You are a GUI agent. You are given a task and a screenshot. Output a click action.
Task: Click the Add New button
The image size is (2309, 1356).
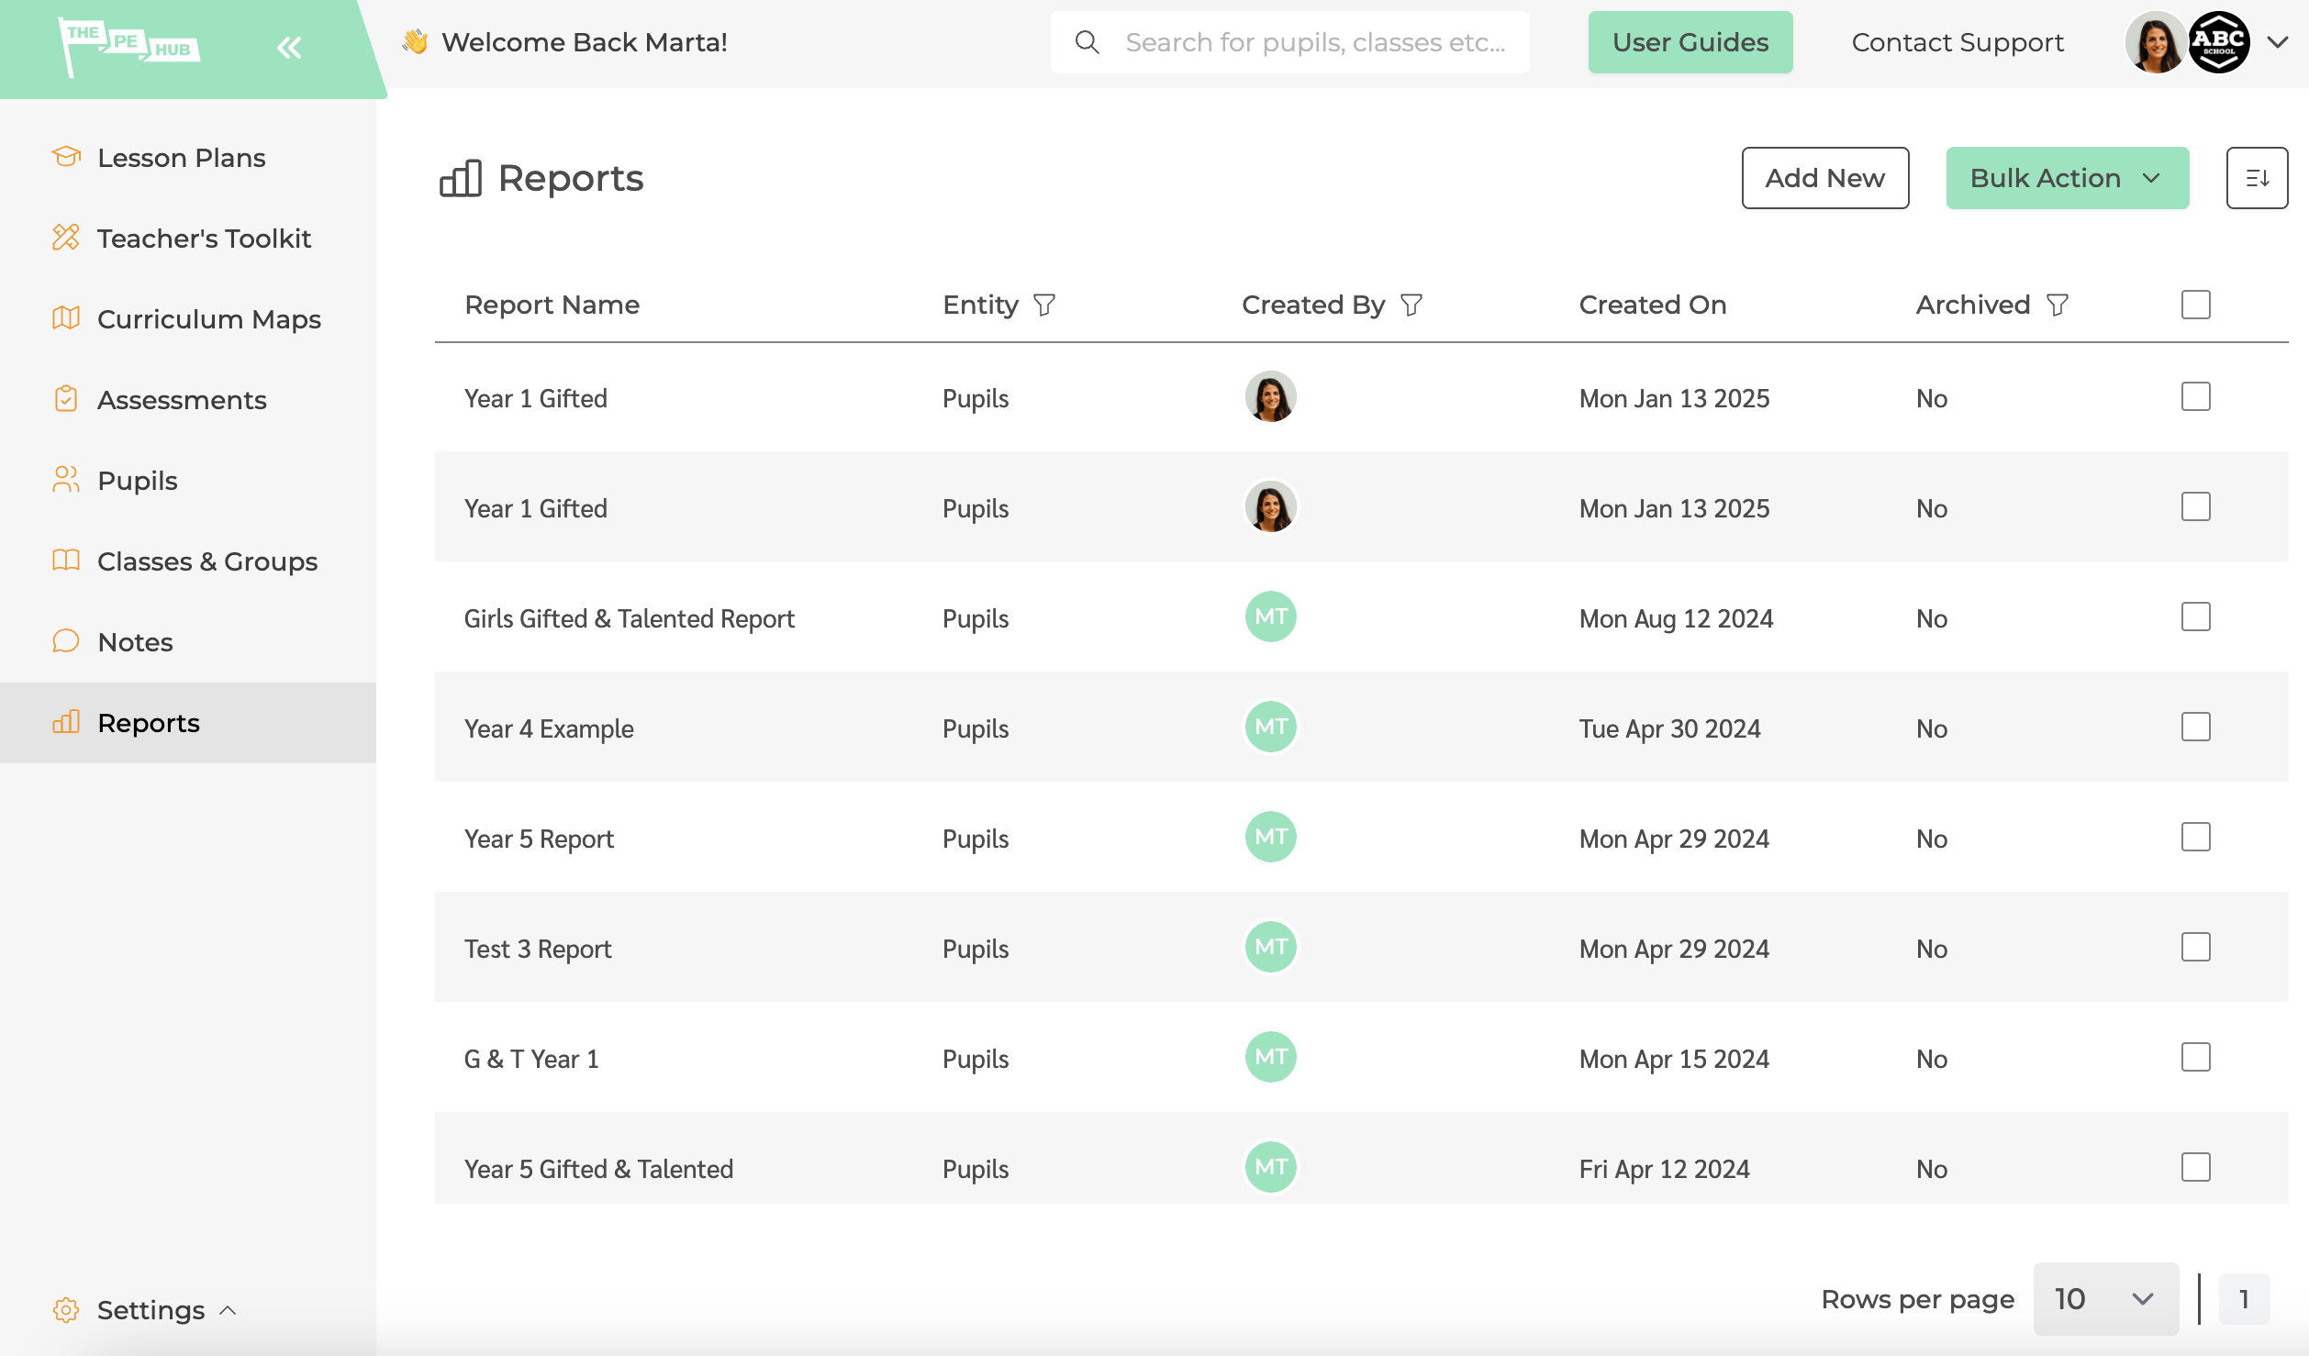click(1824, 177)
